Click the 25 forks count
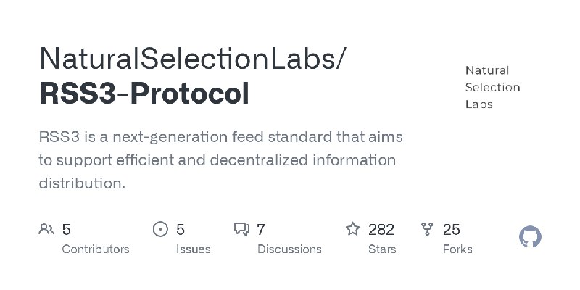This screenshot has width=580, height=290. click(x=452, y=230)
